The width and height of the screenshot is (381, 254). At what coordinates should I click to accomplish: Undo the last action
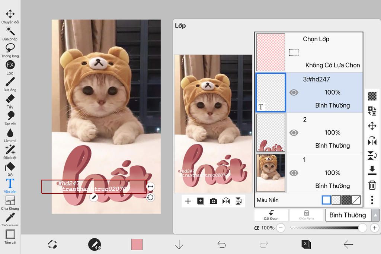tap(221, 245)
